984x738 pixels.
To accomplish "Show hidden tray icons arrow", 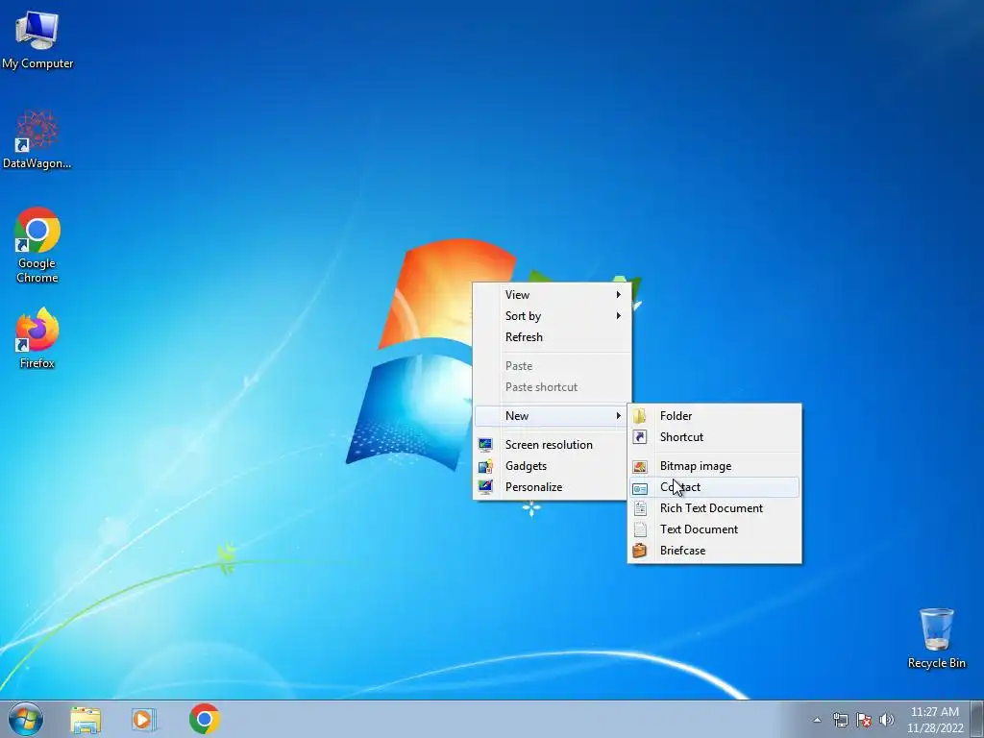I will click(817, 720).
